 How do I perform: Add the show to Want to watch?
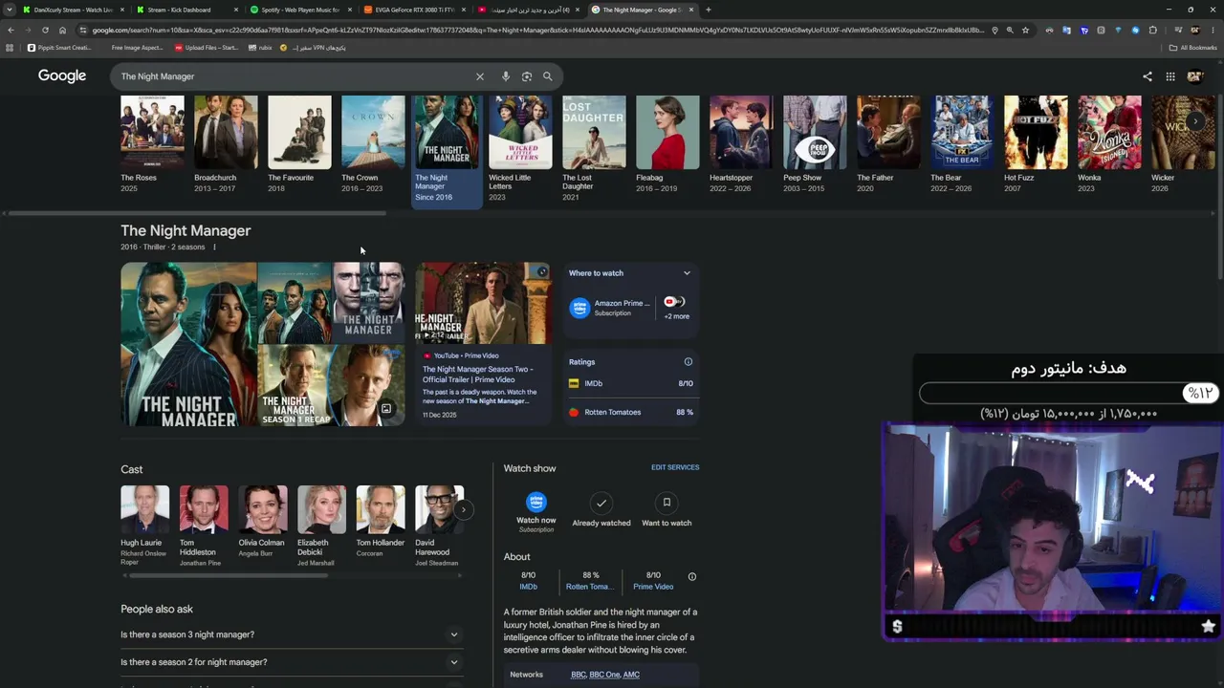click(667, 509)
